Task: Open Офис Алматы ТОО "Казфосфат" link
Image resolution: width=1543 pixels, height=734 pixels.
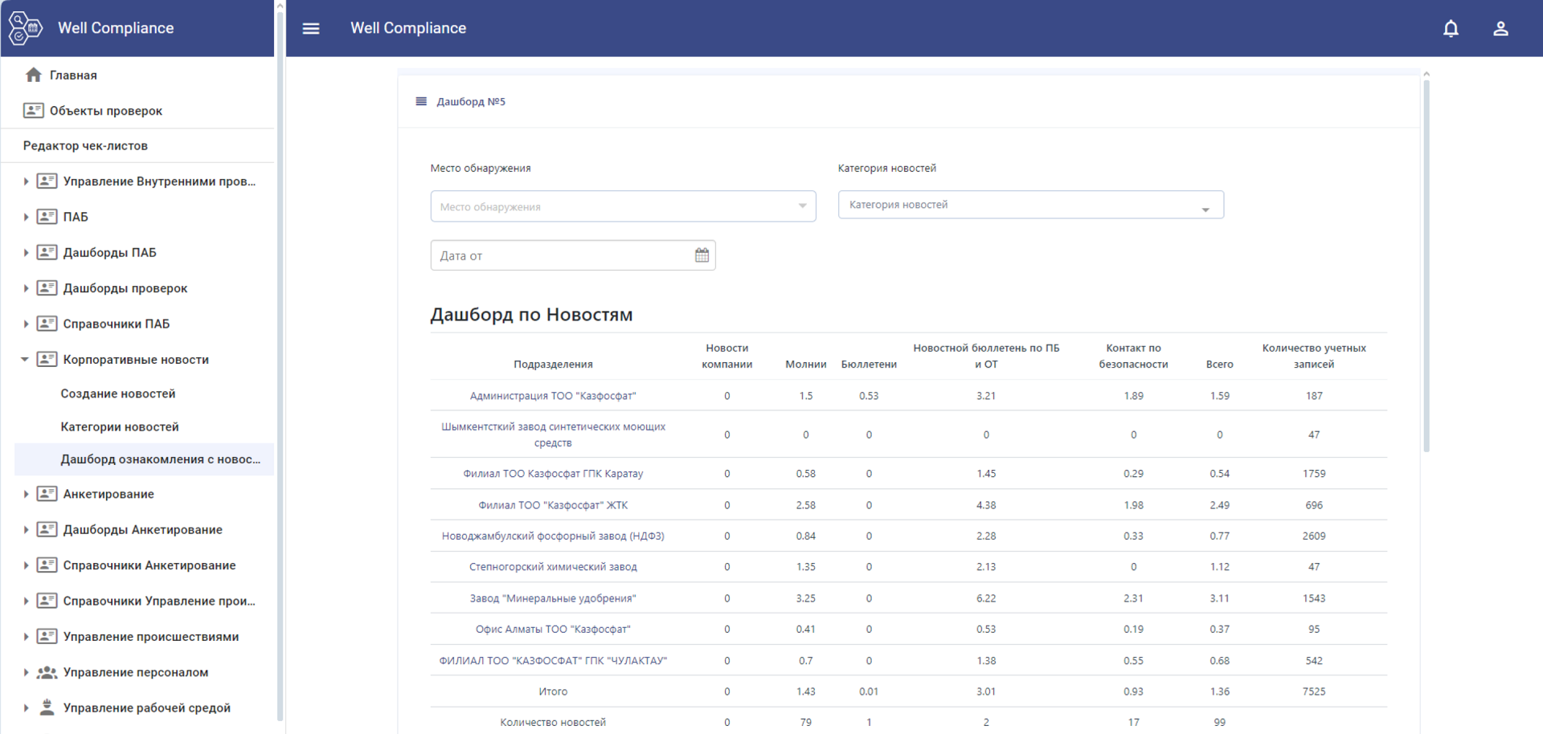Action: coord(553,630)
